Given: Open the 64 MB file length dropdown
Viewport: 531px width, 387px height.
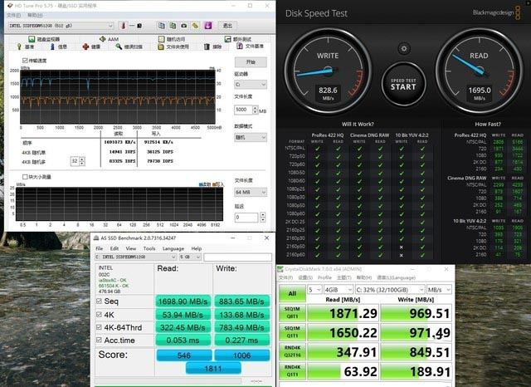Looking at the screenshot, I should pos(251,193).
